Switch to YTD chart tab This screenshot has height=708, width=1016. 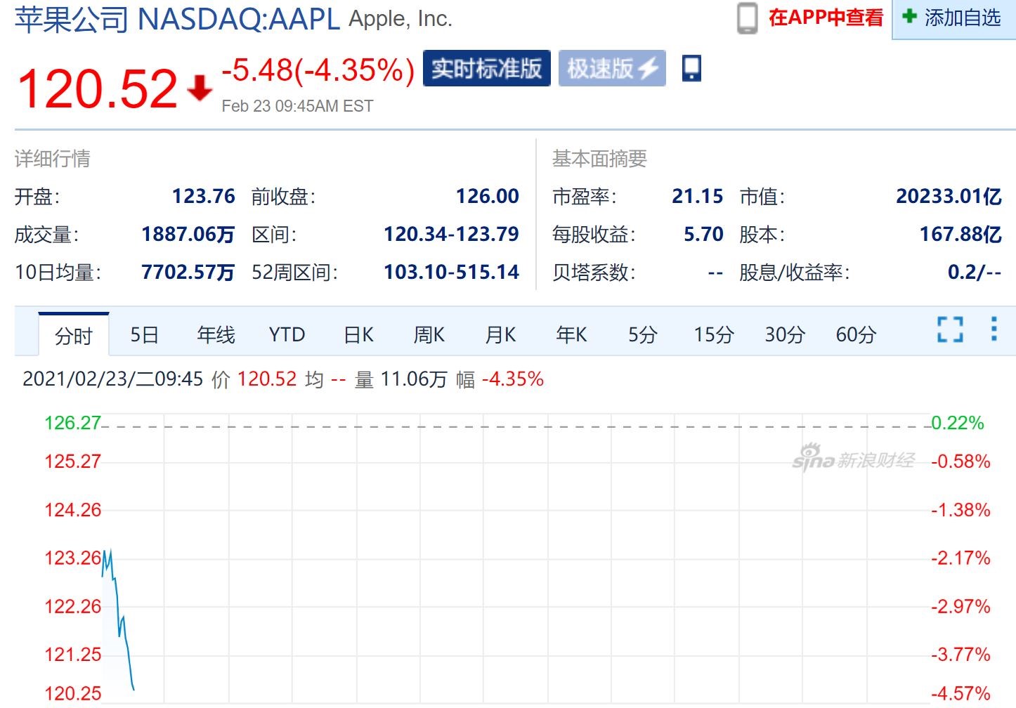tap(287, 334)
